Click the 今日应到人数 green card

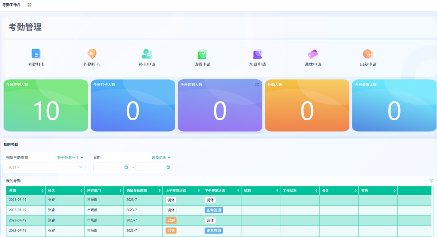(x=46, y=105)
